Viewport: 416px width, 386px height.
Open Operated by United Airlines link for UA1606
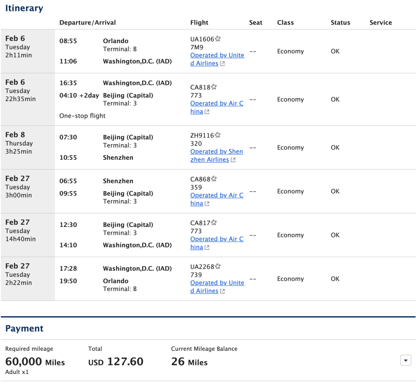point(217,59)
